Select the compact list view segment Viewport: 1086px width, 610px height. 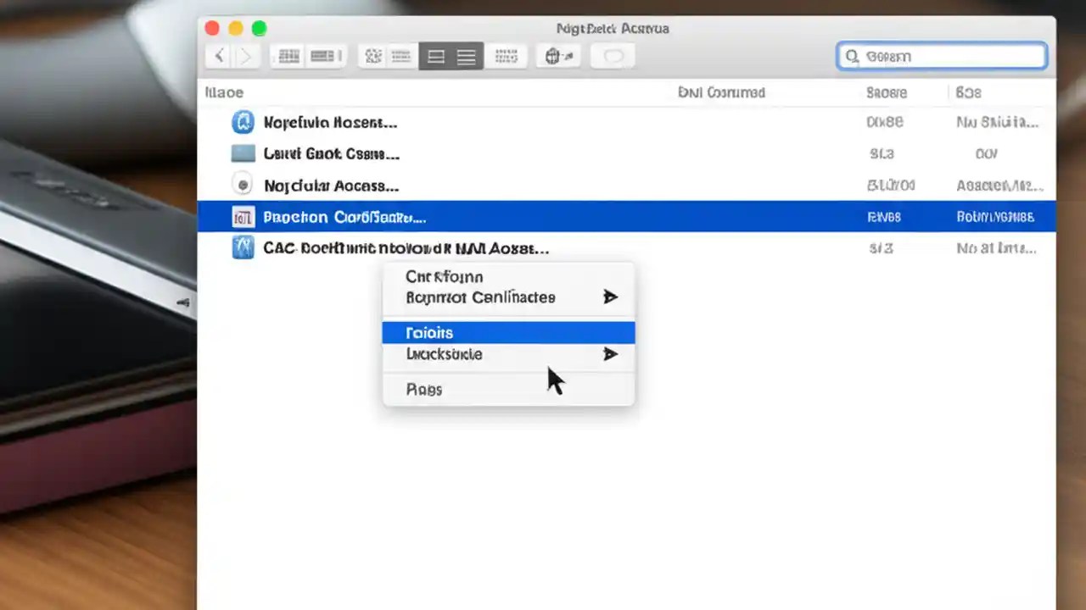(466, 56)
